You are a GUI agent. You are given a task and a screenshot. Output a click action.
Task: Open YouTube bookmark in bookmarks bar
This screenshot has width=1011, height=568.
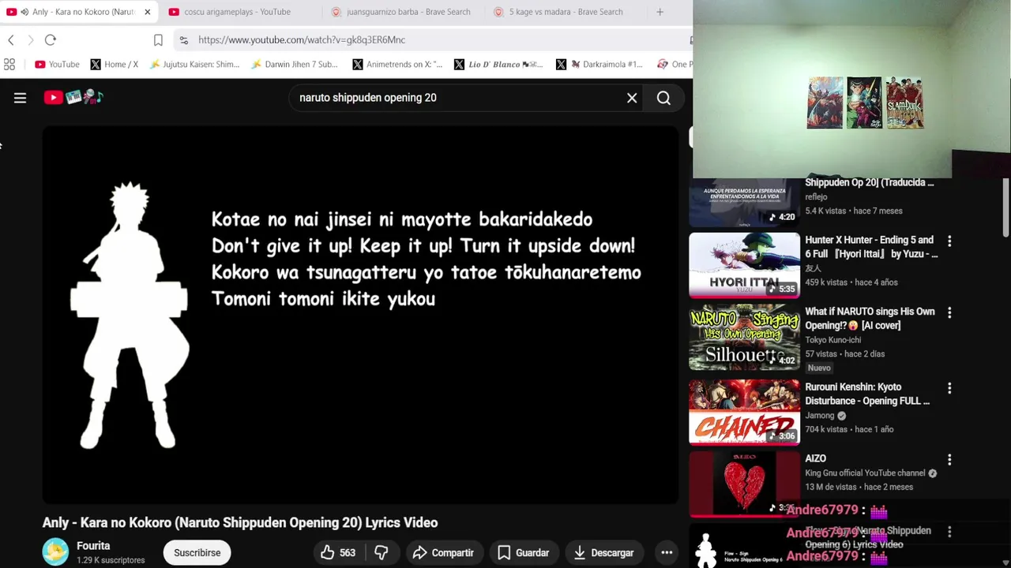57,64
